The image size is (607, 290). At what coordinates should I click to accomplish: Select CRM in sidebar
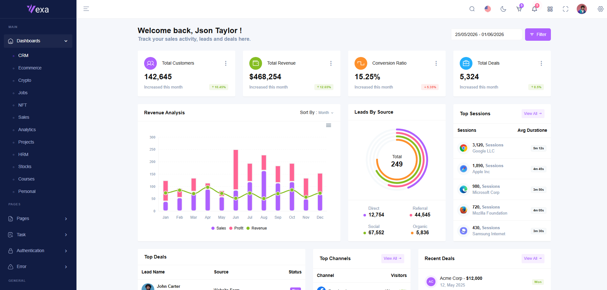(x=23, y=55)
